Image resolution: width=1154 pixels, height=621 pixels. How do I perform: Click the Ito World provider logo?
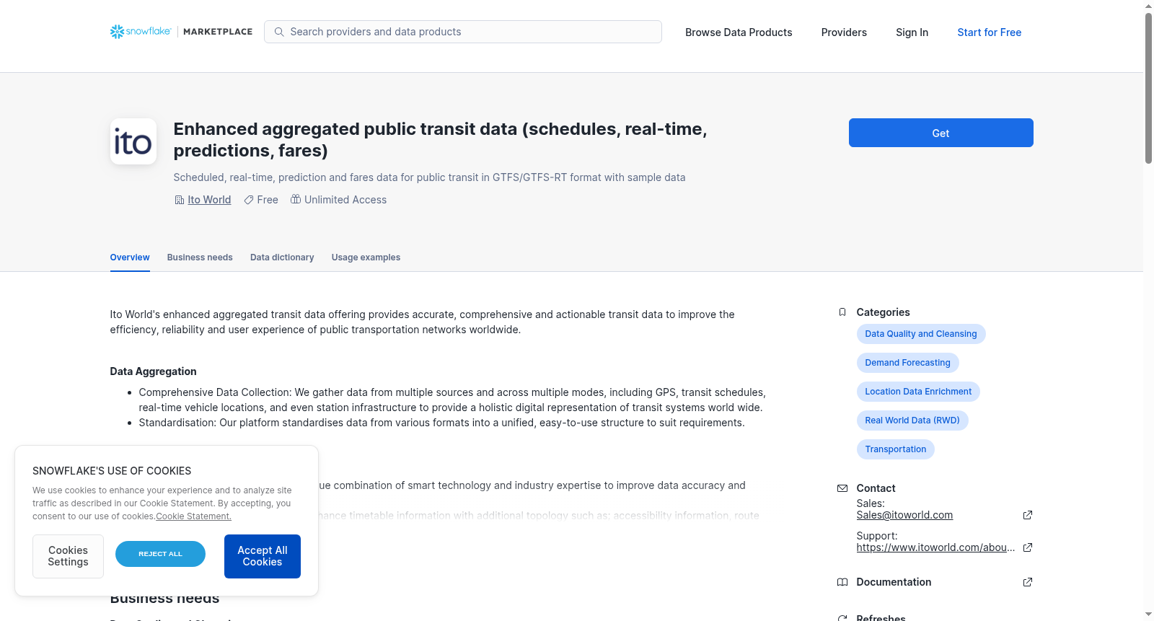click(133, 141)
